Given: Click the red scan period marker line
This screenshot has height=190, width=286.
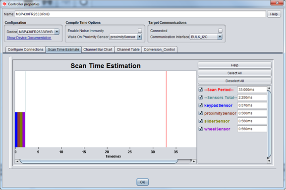Looking at the screenshot, I should [166, 109].
